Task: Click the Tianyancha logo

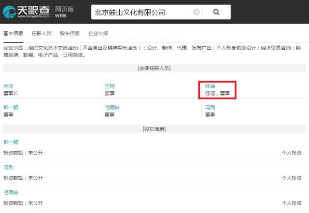Action: click(x=26, y=12)
